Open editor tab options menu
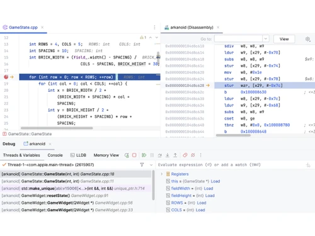This screenshot has width=315, height=236. tap(154, 27)
